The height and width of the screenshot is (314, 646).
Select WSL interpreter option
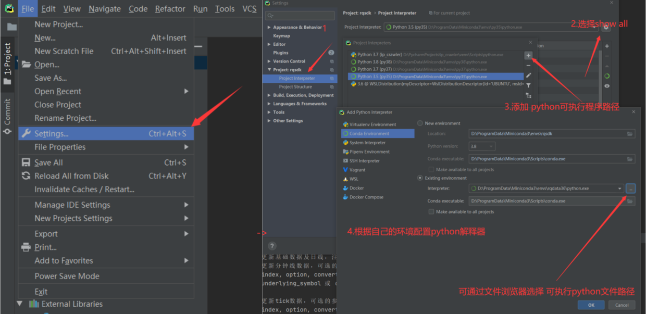378,179
